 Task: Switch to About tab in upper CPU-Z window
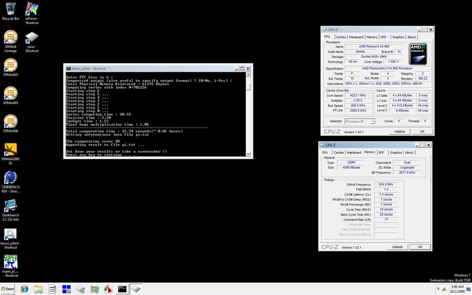coord(412,37)
